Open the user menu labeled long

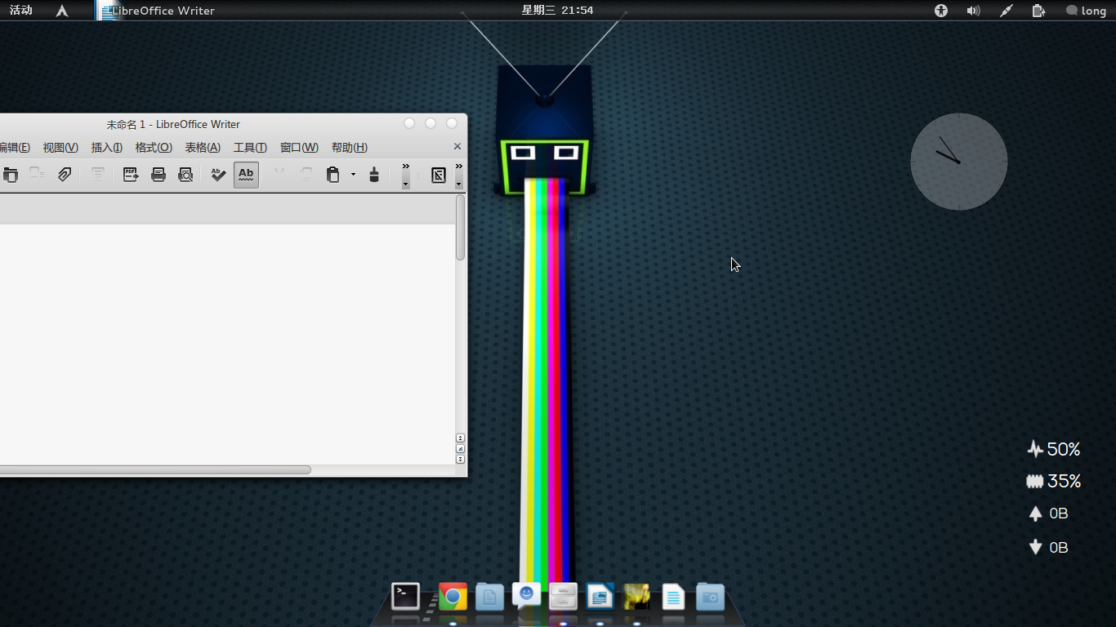point(1086,11)
